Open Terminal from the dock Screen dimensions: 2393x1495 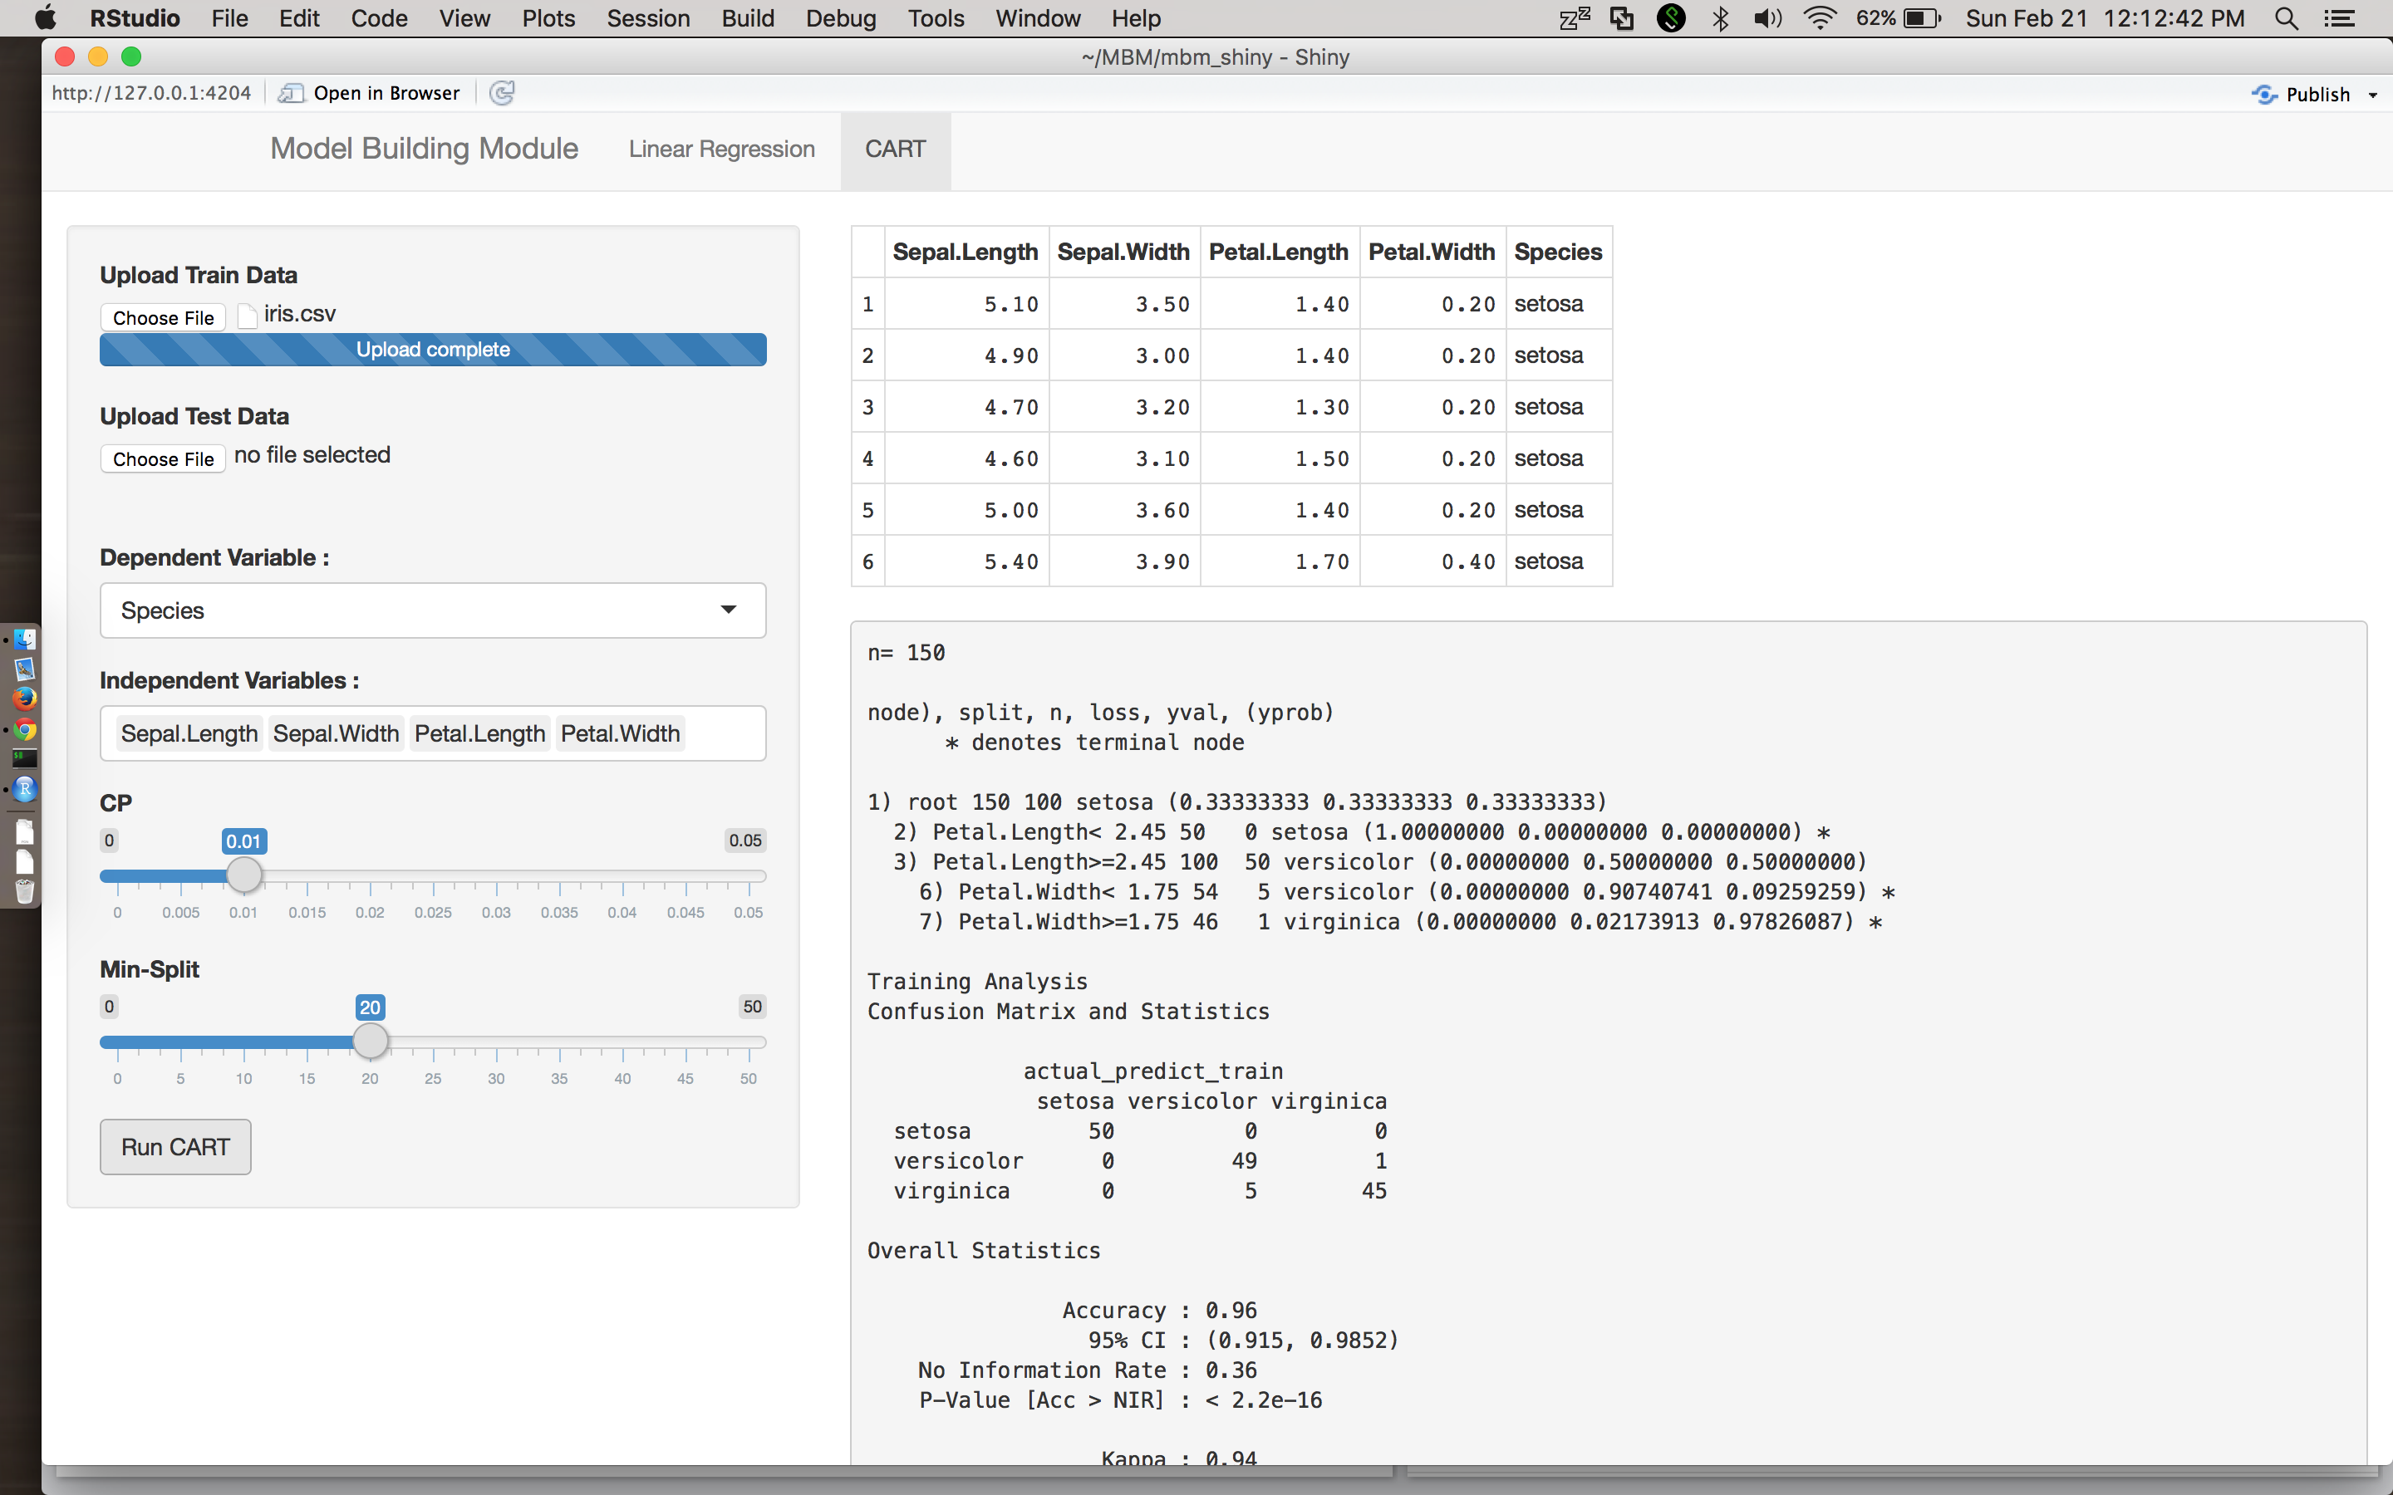click(25, 758)
